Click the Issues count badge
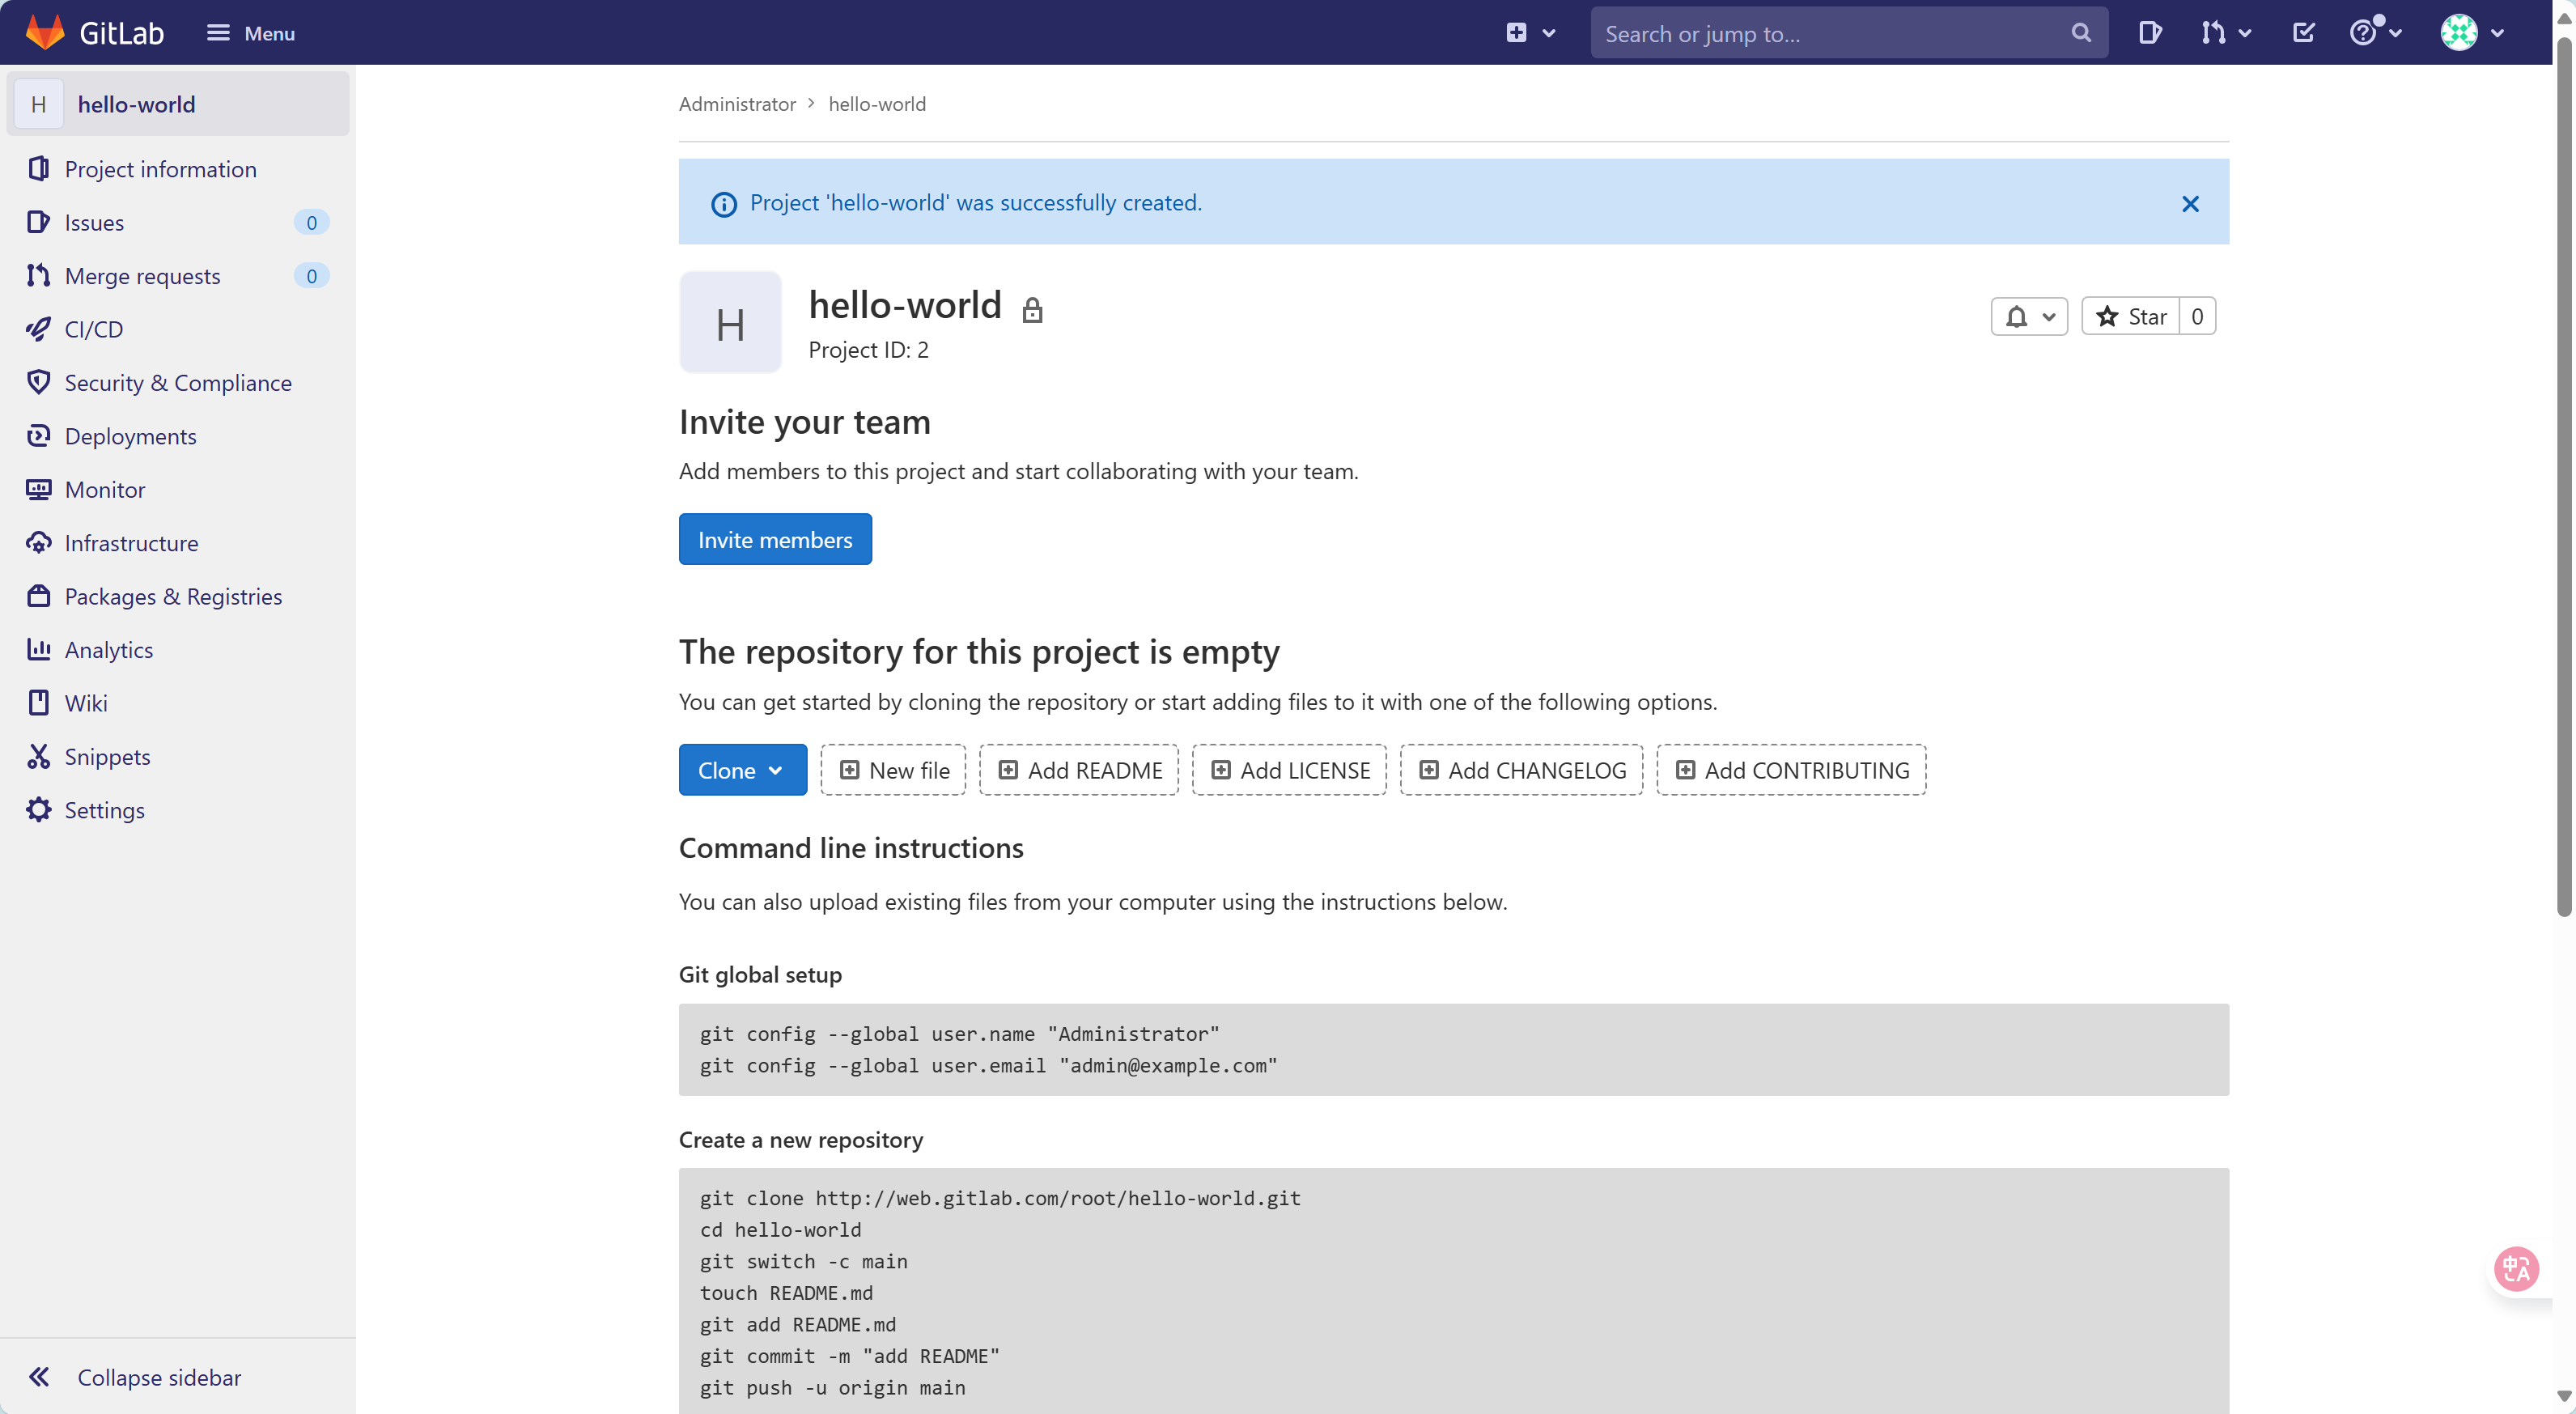Viewport: 2576px width, 1414px height. [311, 222]
